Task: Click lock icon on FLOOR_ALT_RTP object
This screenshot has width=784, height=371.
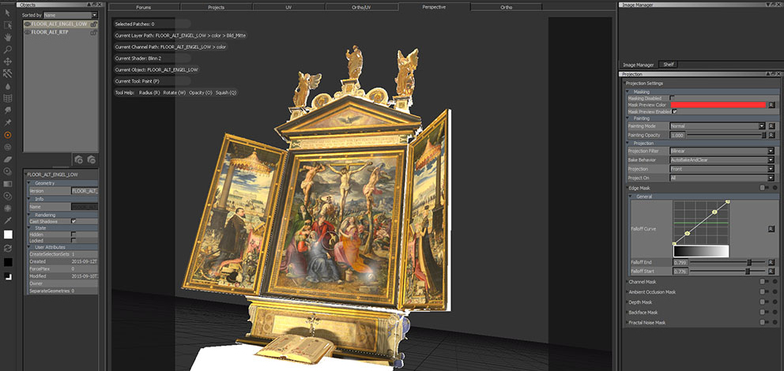Action: click(94, 32)
